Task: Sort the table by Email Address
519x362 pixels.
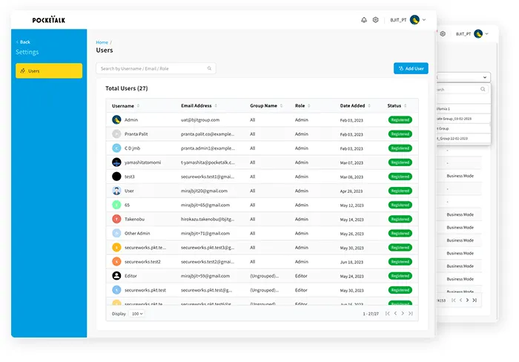Action: 216,106
